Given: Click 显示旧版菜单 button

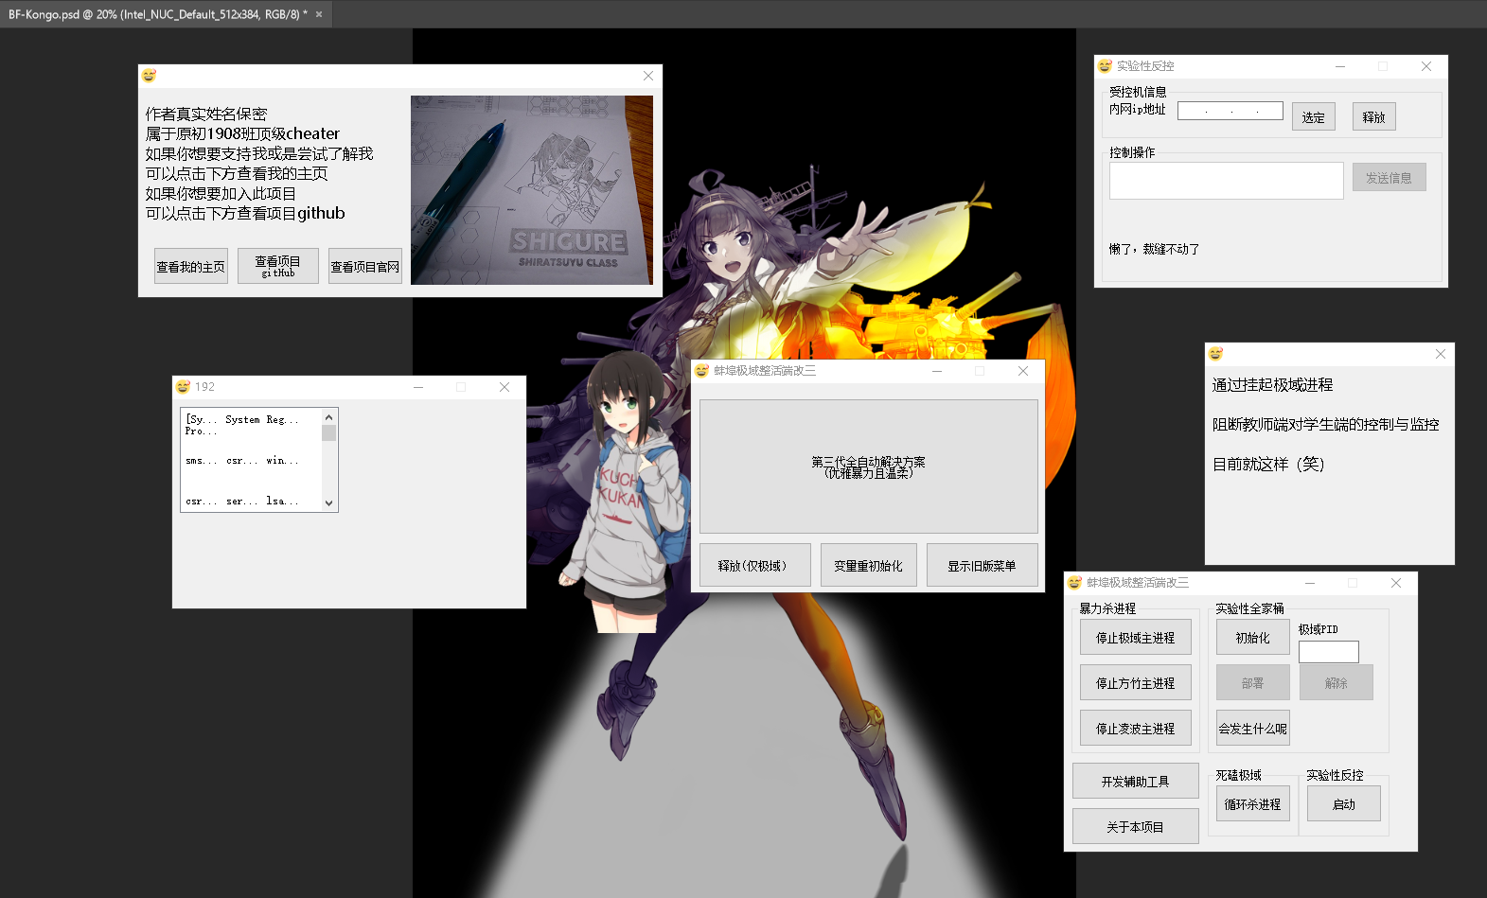Looking at the screenshot, I should coord(982,566).
